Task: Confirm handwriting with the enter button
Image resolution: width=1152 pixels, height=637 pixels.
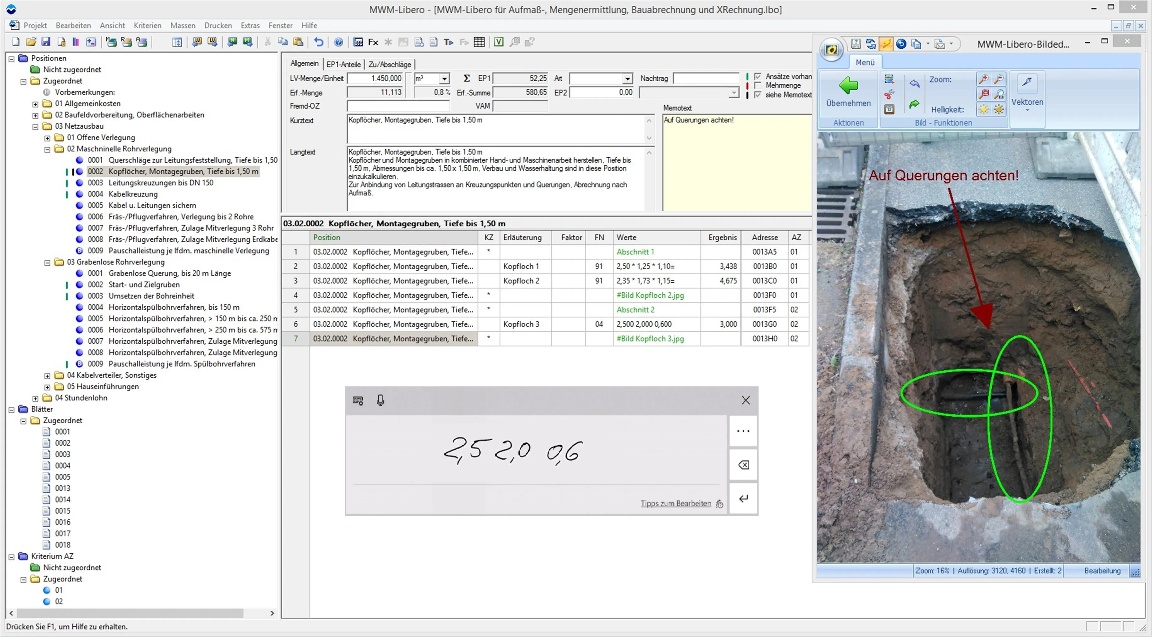Action: pos(743,499)
